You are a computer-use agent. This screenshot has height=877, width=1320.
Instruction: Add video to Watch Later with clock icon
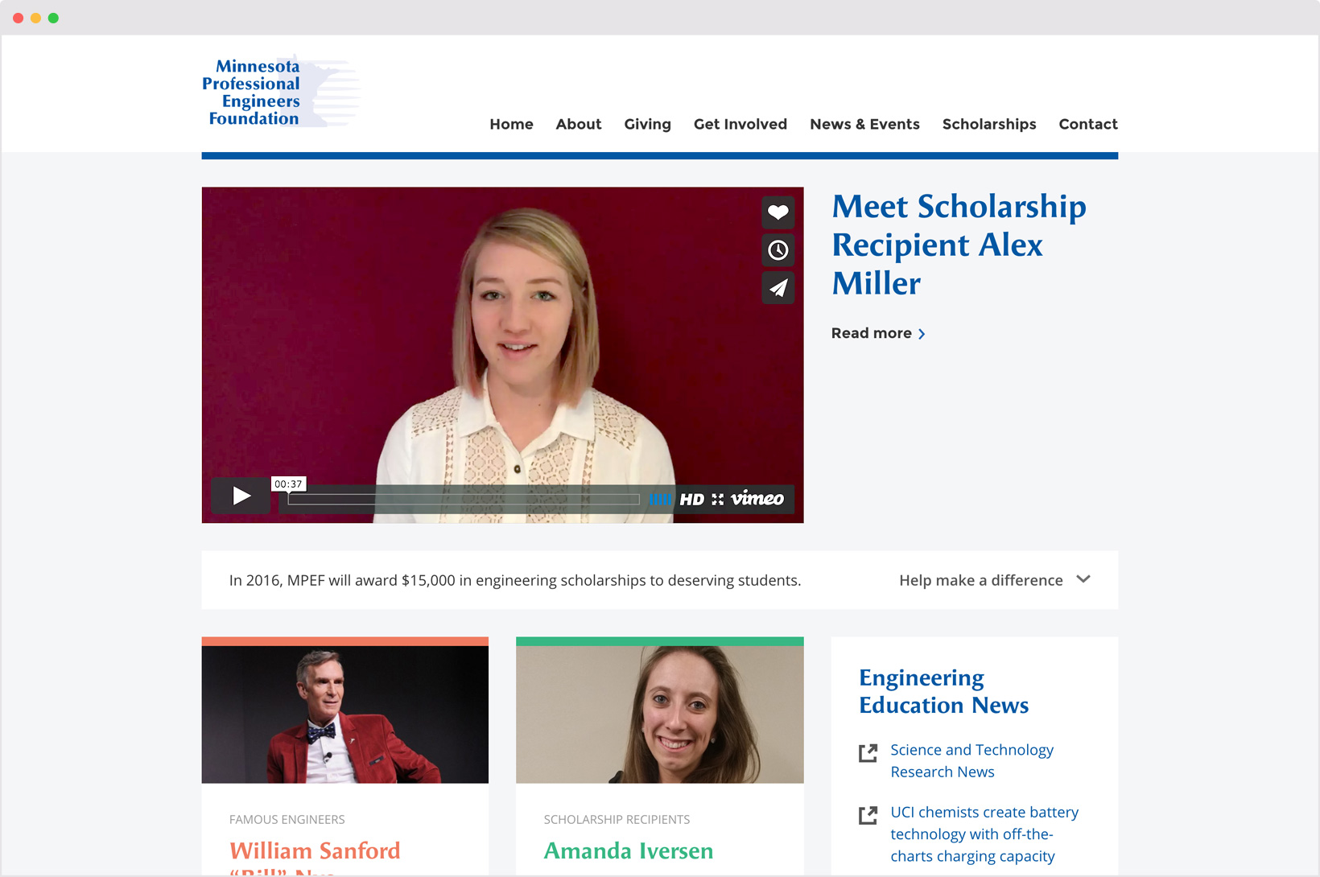(778, 250)
